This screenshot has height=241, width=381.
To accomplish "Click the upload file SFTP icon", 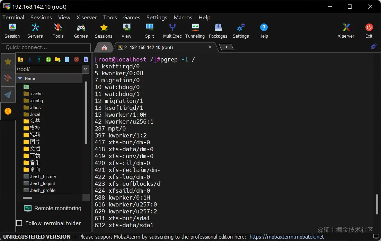I will [39, 59].
